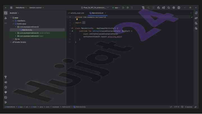This screenshot has height=114, width=202.
Task: Open Search Everywhere magnifier icon
Action: [169, 8]
